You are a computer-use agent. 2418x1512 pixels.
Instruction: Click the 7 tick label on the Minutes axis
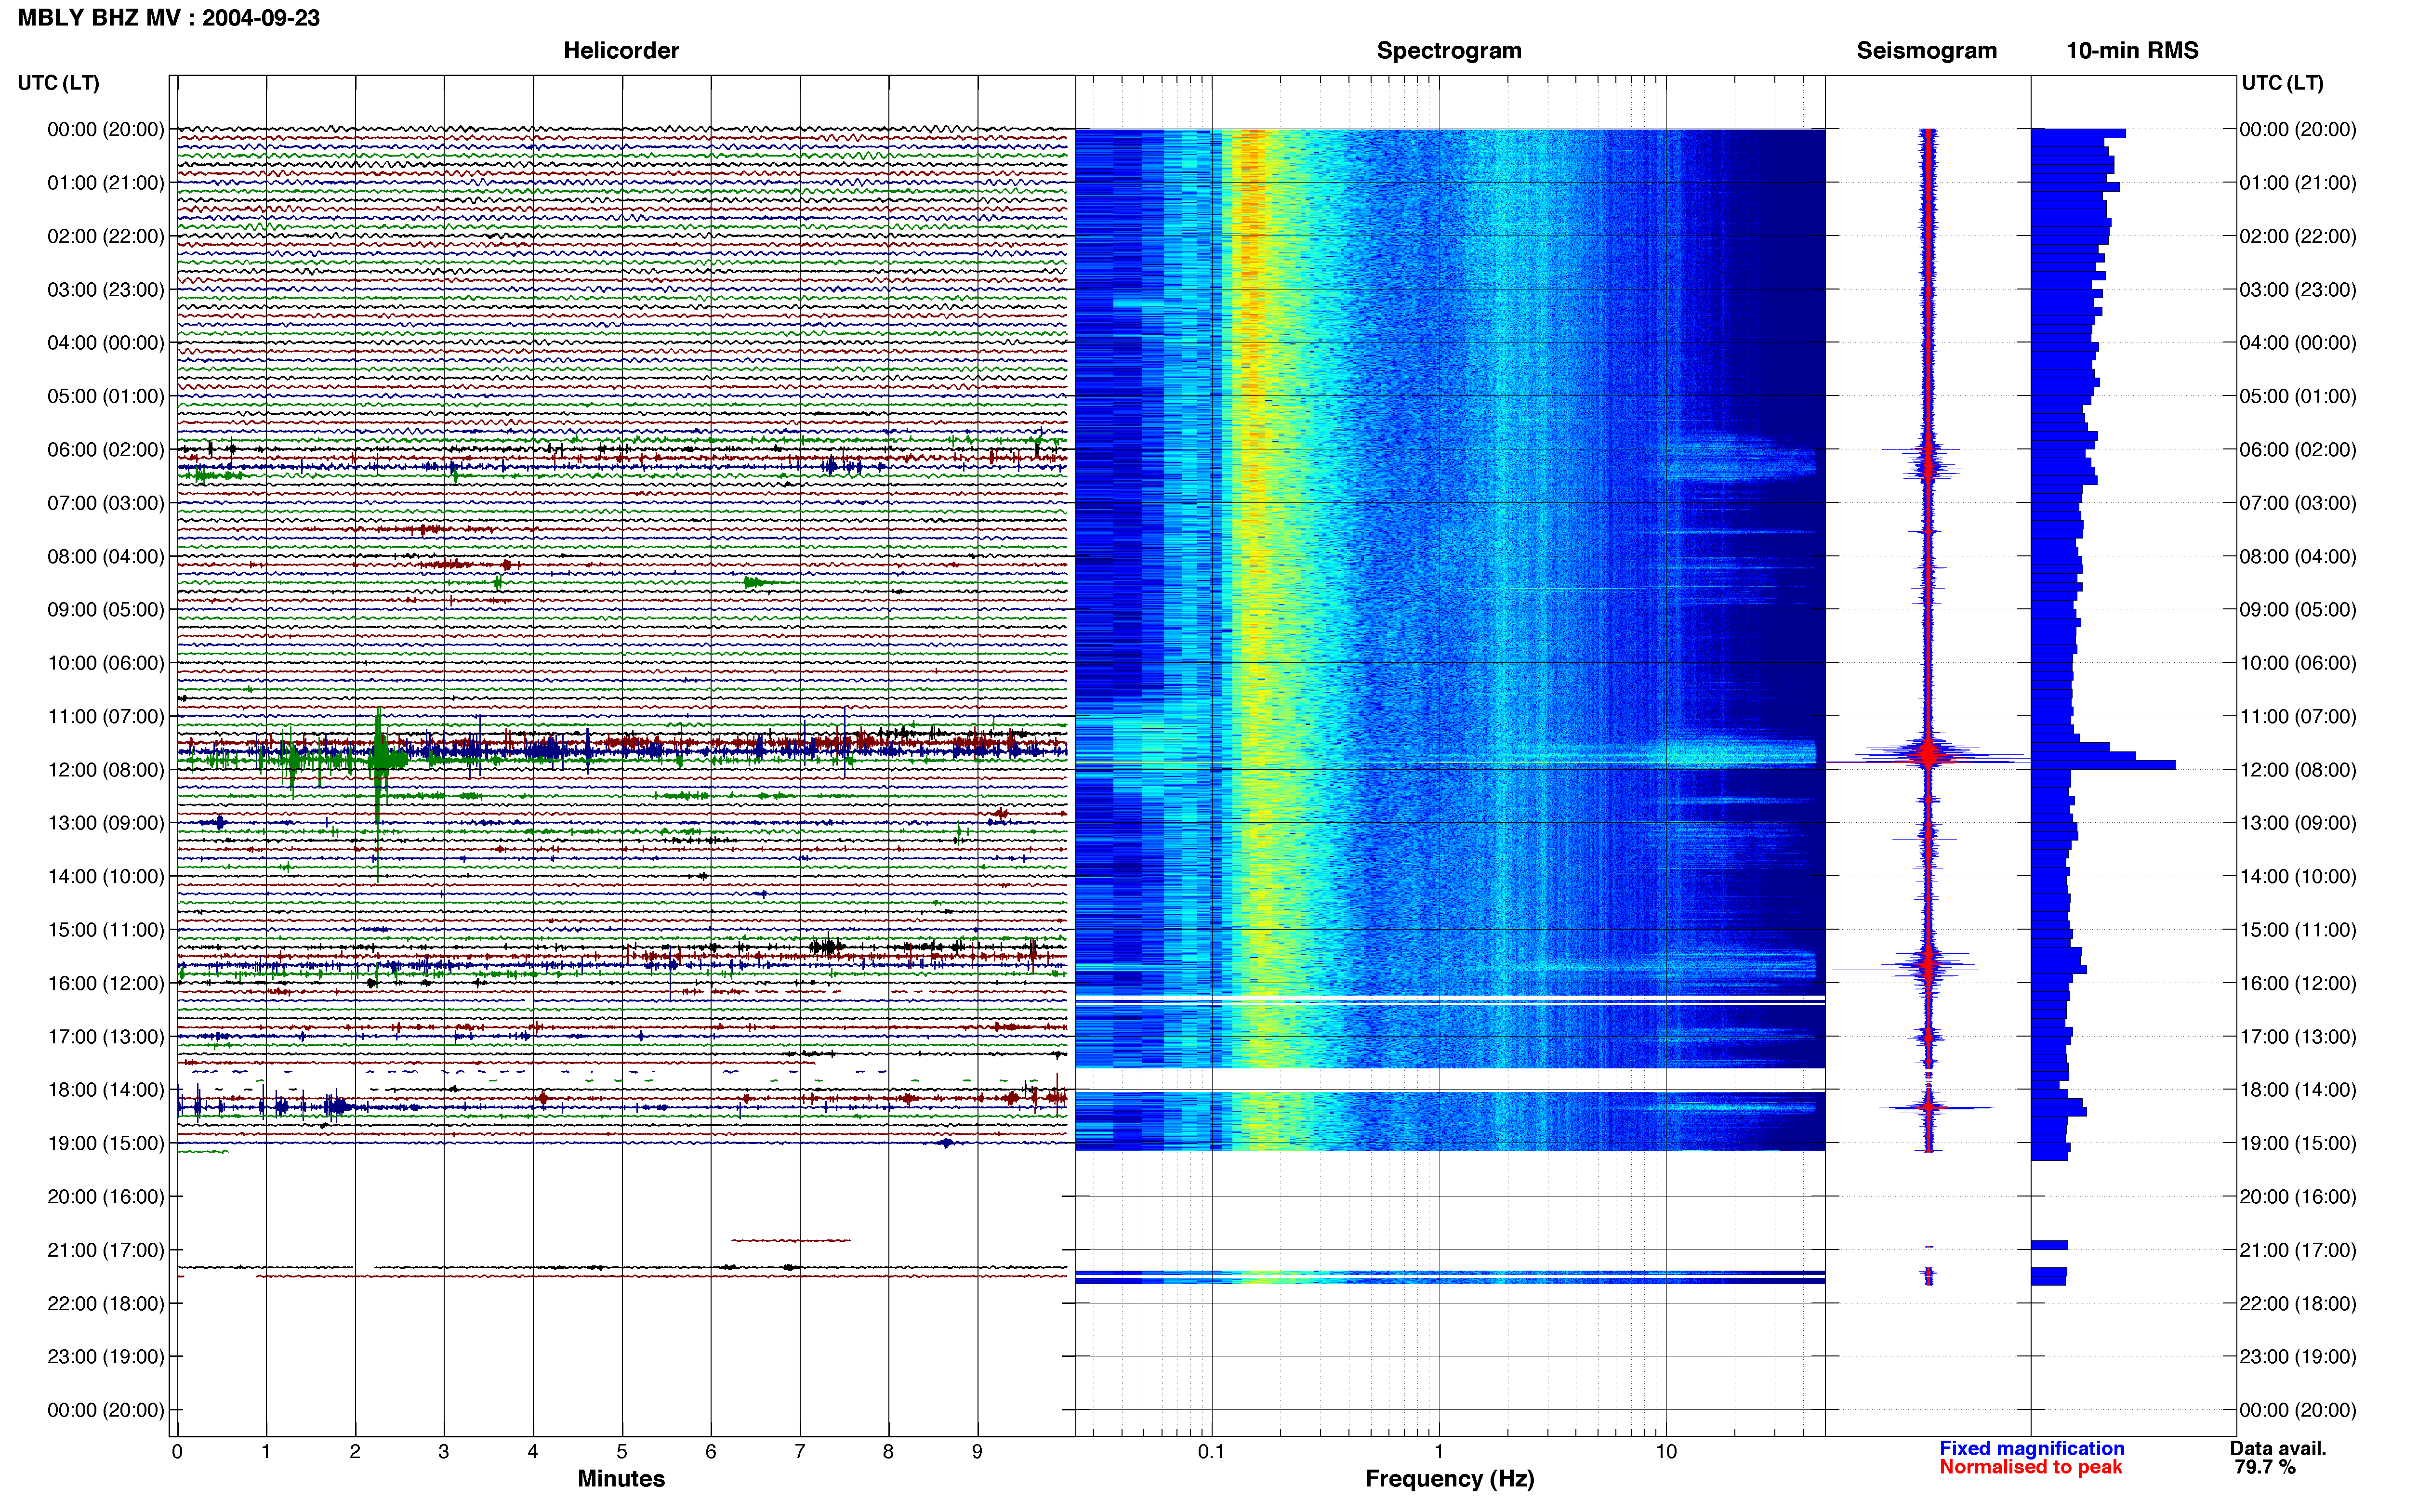[800, 1451]
